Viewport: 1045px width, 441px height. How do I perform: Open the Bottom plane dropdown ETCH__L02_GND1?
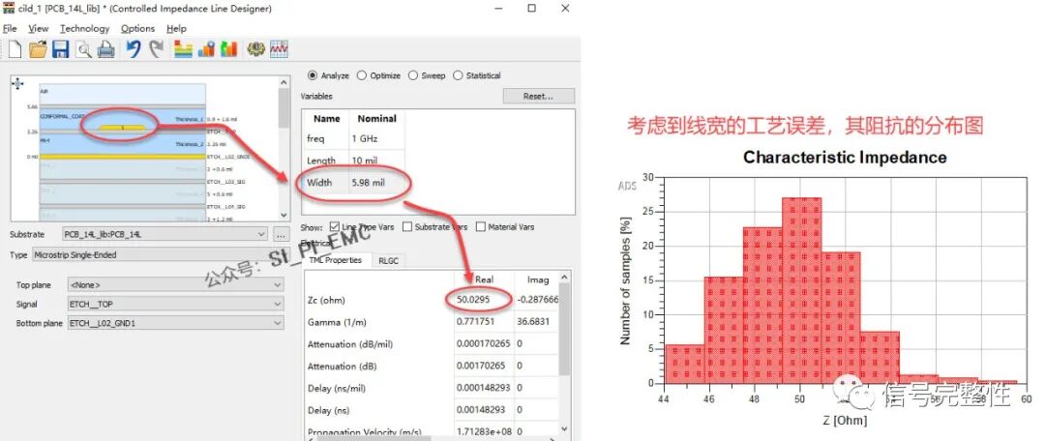click(x=176, y=323)
